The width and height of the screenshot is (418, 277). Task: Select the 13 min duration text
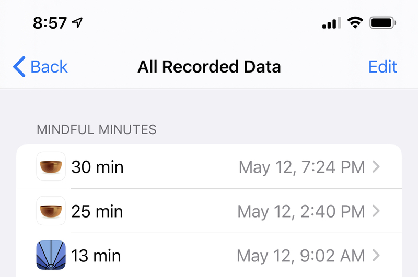96,256
